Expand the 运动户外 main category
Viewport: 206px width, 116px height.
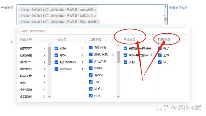(x=44, y=62)
